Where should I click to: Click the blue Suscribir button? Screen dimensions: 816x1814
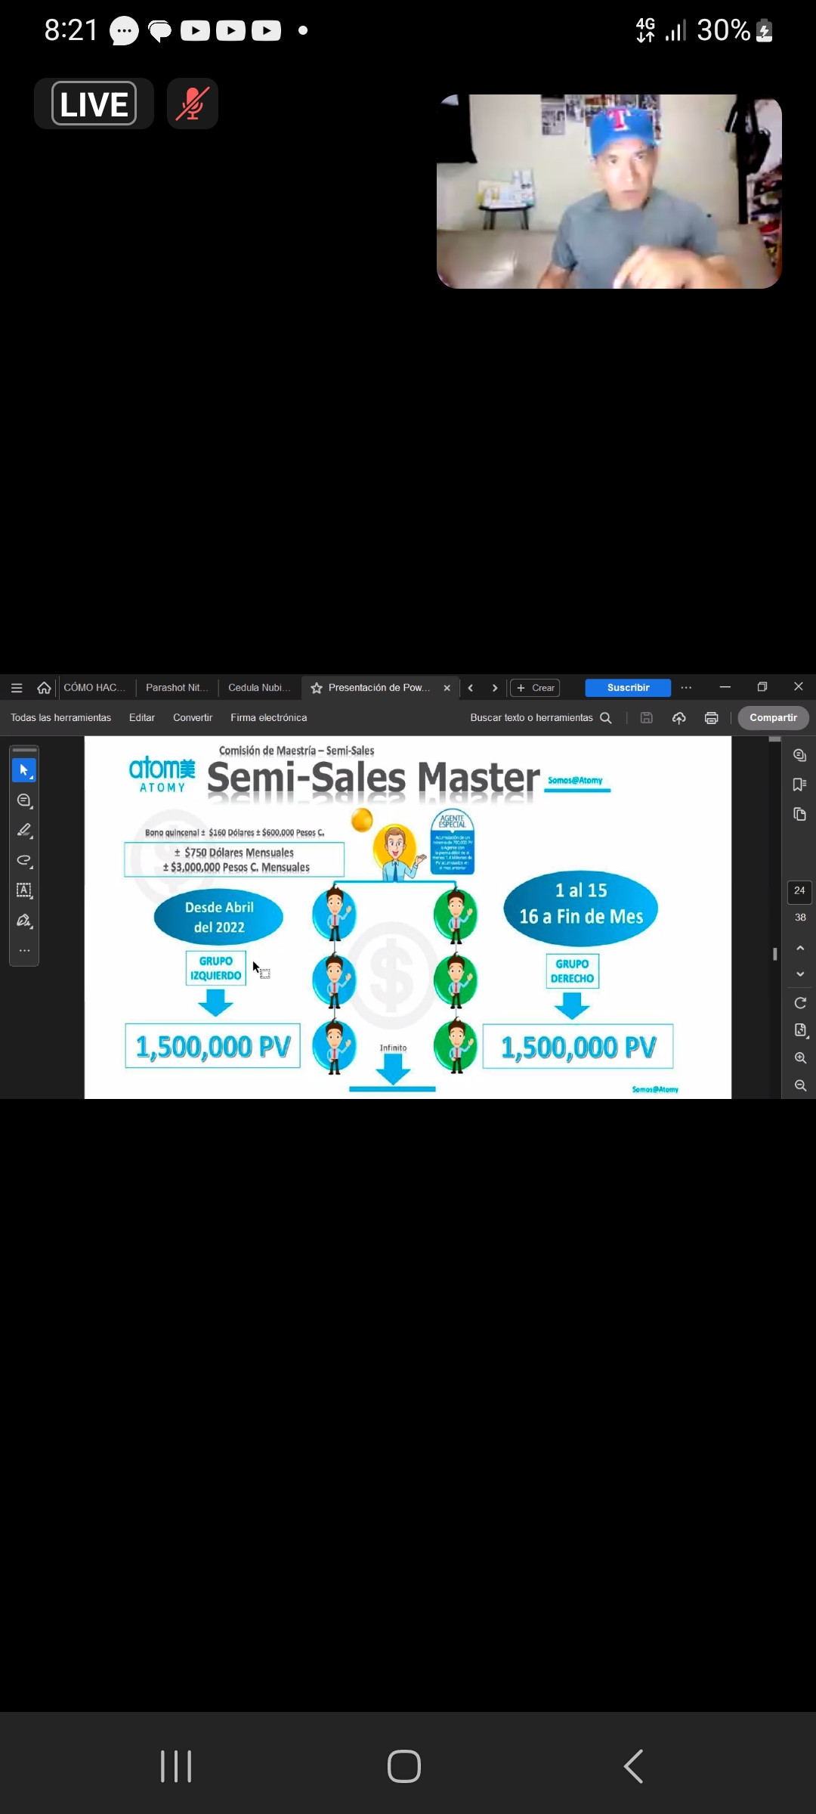point(628,688)
